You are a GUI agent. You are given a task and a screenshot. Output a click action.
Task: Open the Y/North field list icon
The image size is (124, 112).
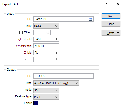tap(56, 46)
